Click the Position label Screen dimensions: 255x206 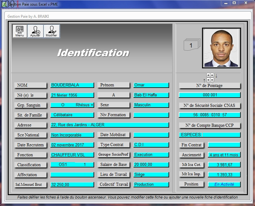pos(191,184)
